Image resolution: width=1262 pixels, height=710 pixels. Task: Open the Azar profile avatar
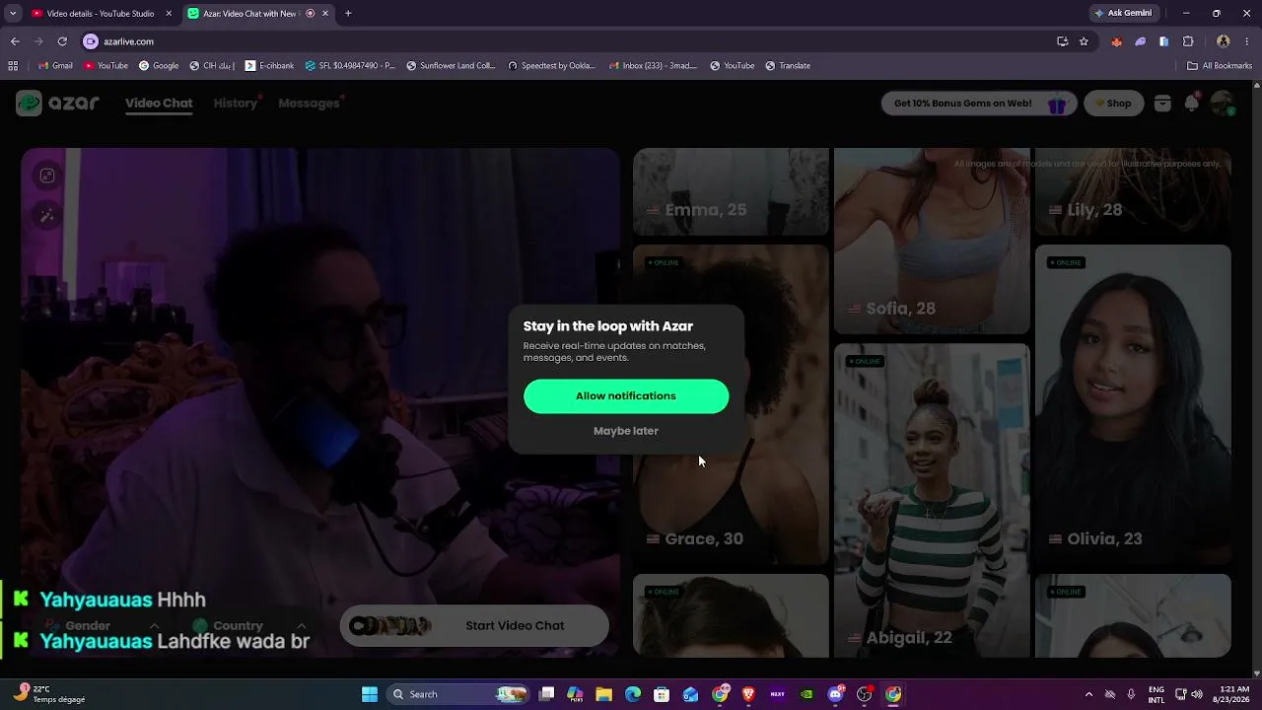(x=1223, y=104)
